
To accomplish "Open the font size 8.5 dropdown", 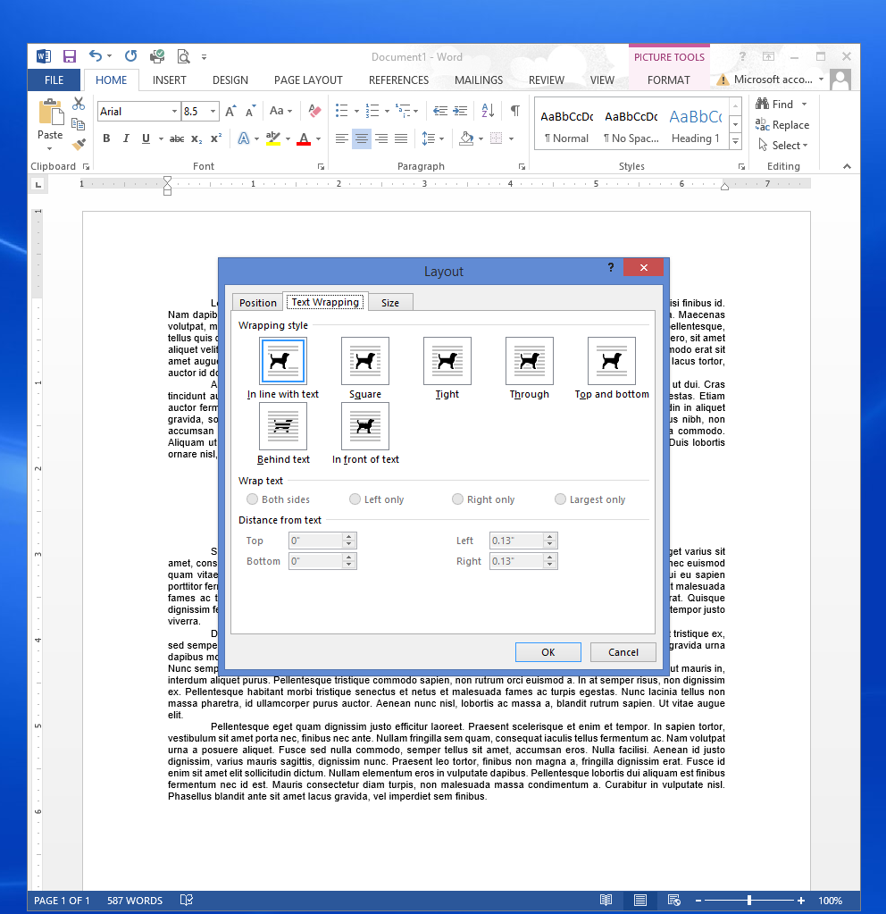I will click(x=213, y=112).
